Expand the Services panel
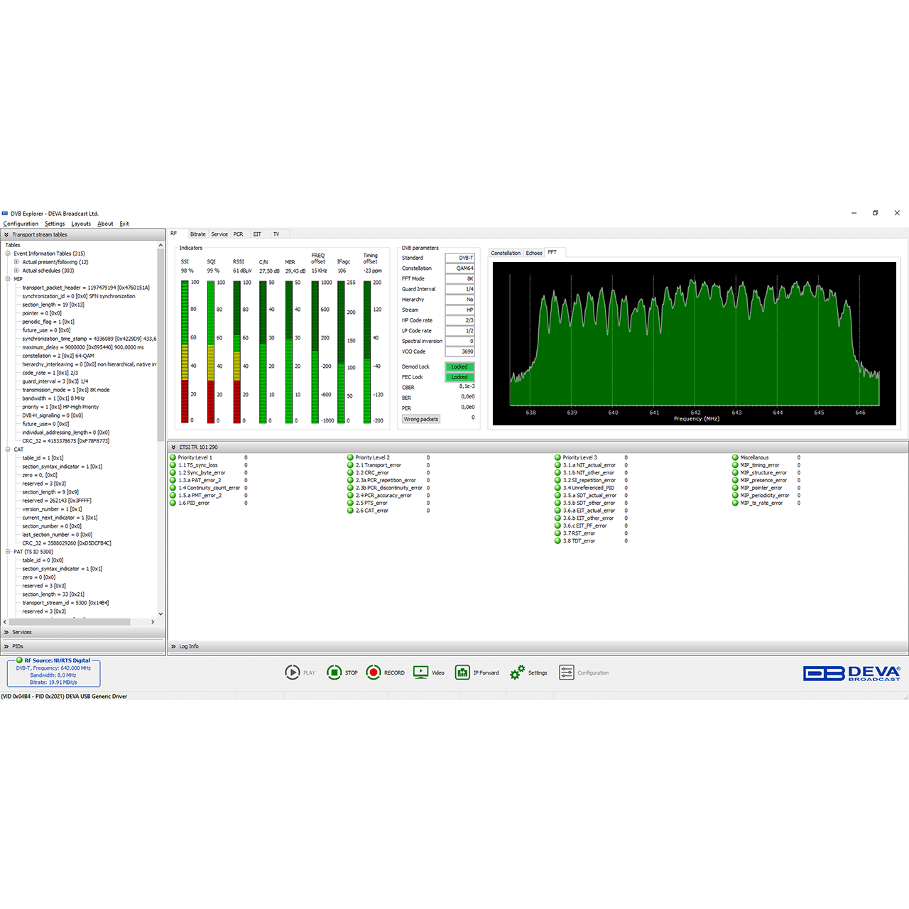The height and width of the screenshot is (909, 909). point(6,632)
